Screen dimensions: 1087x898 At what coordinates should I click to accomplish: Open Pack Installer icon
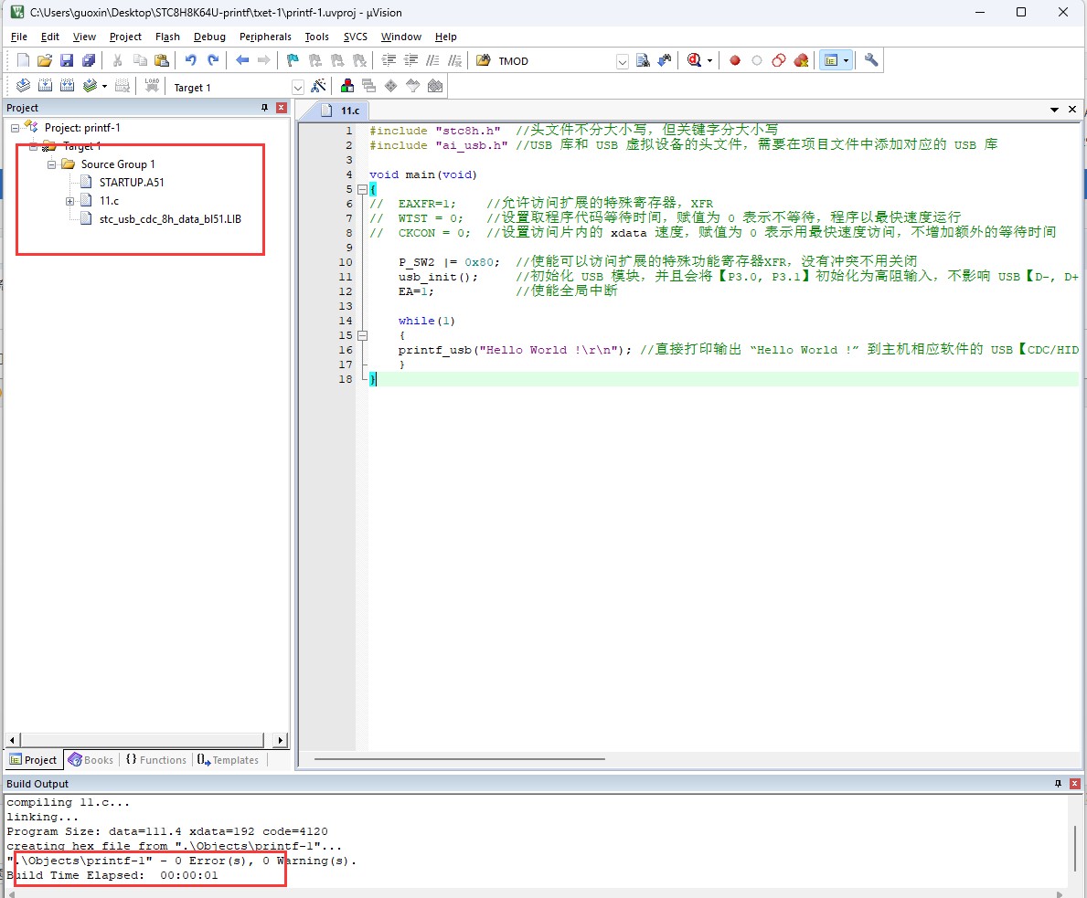434,86
